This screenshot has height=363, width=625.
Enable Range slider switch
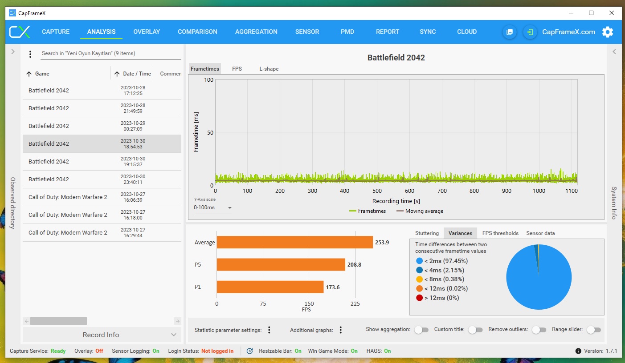point(594,330)
